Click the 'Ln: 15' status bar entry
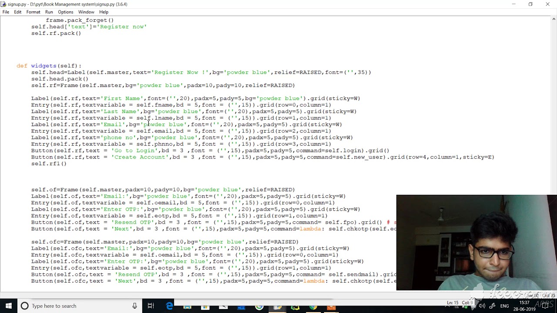This screenshot has width=557, height=313. click(x=453, y=303)
